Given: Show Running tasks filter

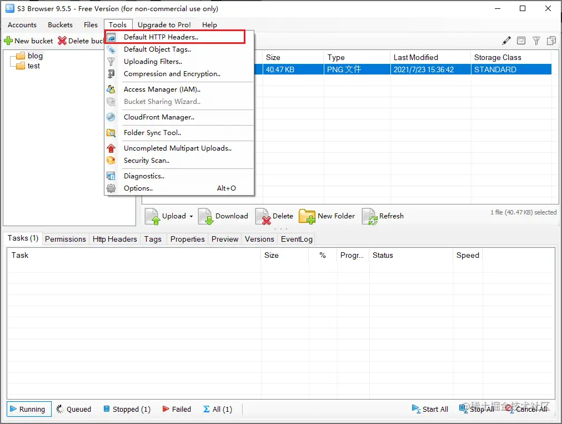Looking at the screenshot, I should click(29, 410).
